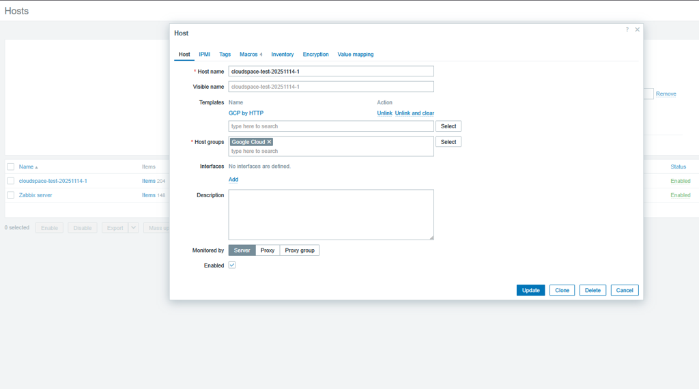Set Monitored by to Server
Image resolution: width=699 pixels, height=389 pixels.
click(242, 250)
